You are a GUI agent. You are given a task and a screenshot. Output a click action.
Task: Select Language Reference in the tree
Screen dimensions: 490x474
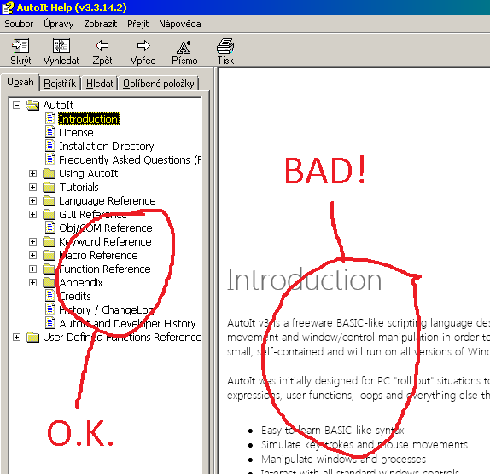tap(108, 200)
